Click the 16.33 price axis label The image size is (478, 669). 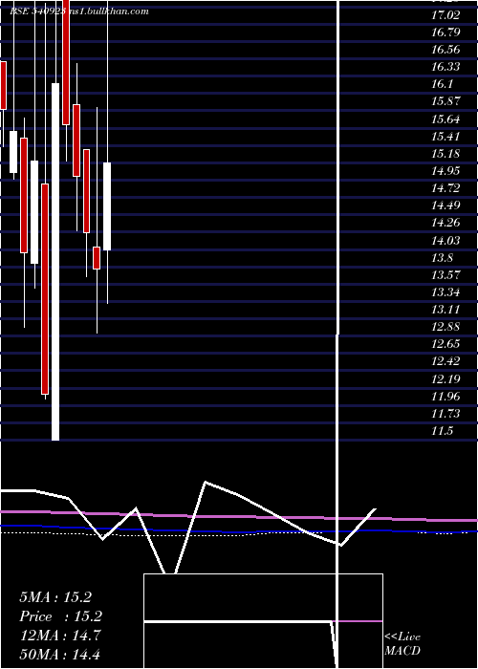pos(445,67)
